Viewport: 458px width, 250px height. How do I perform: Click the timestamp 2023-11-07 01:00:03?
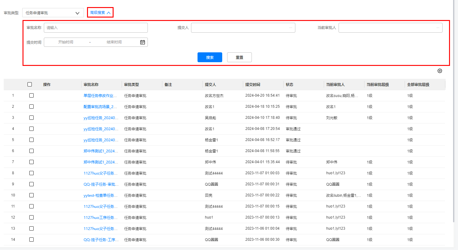tap(263, 173)
